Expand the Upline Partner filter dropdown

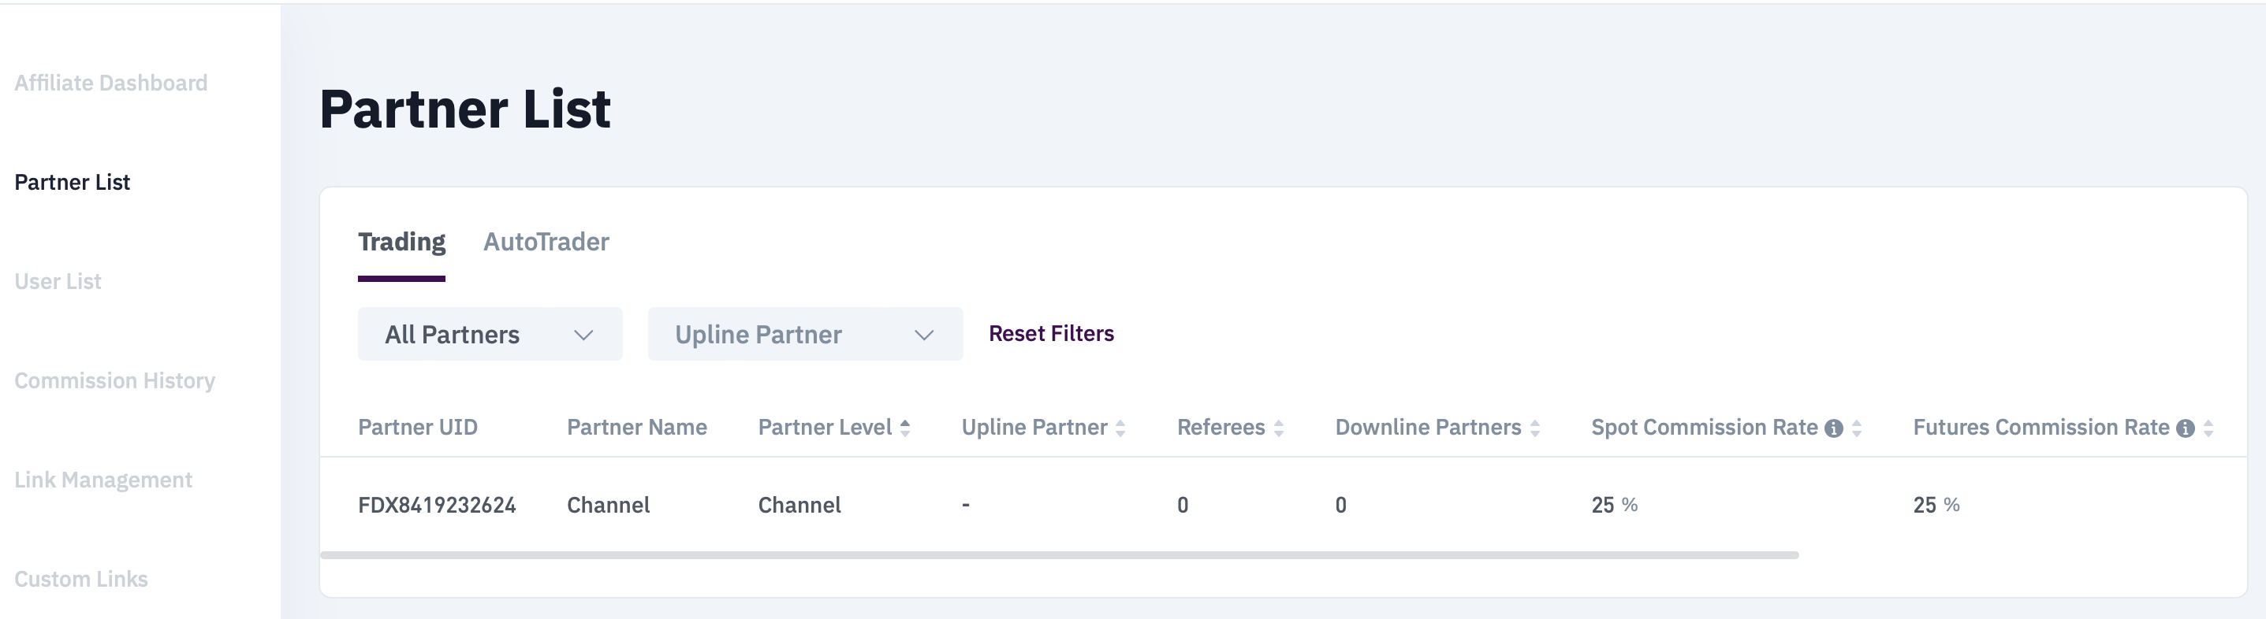(805, 335)
